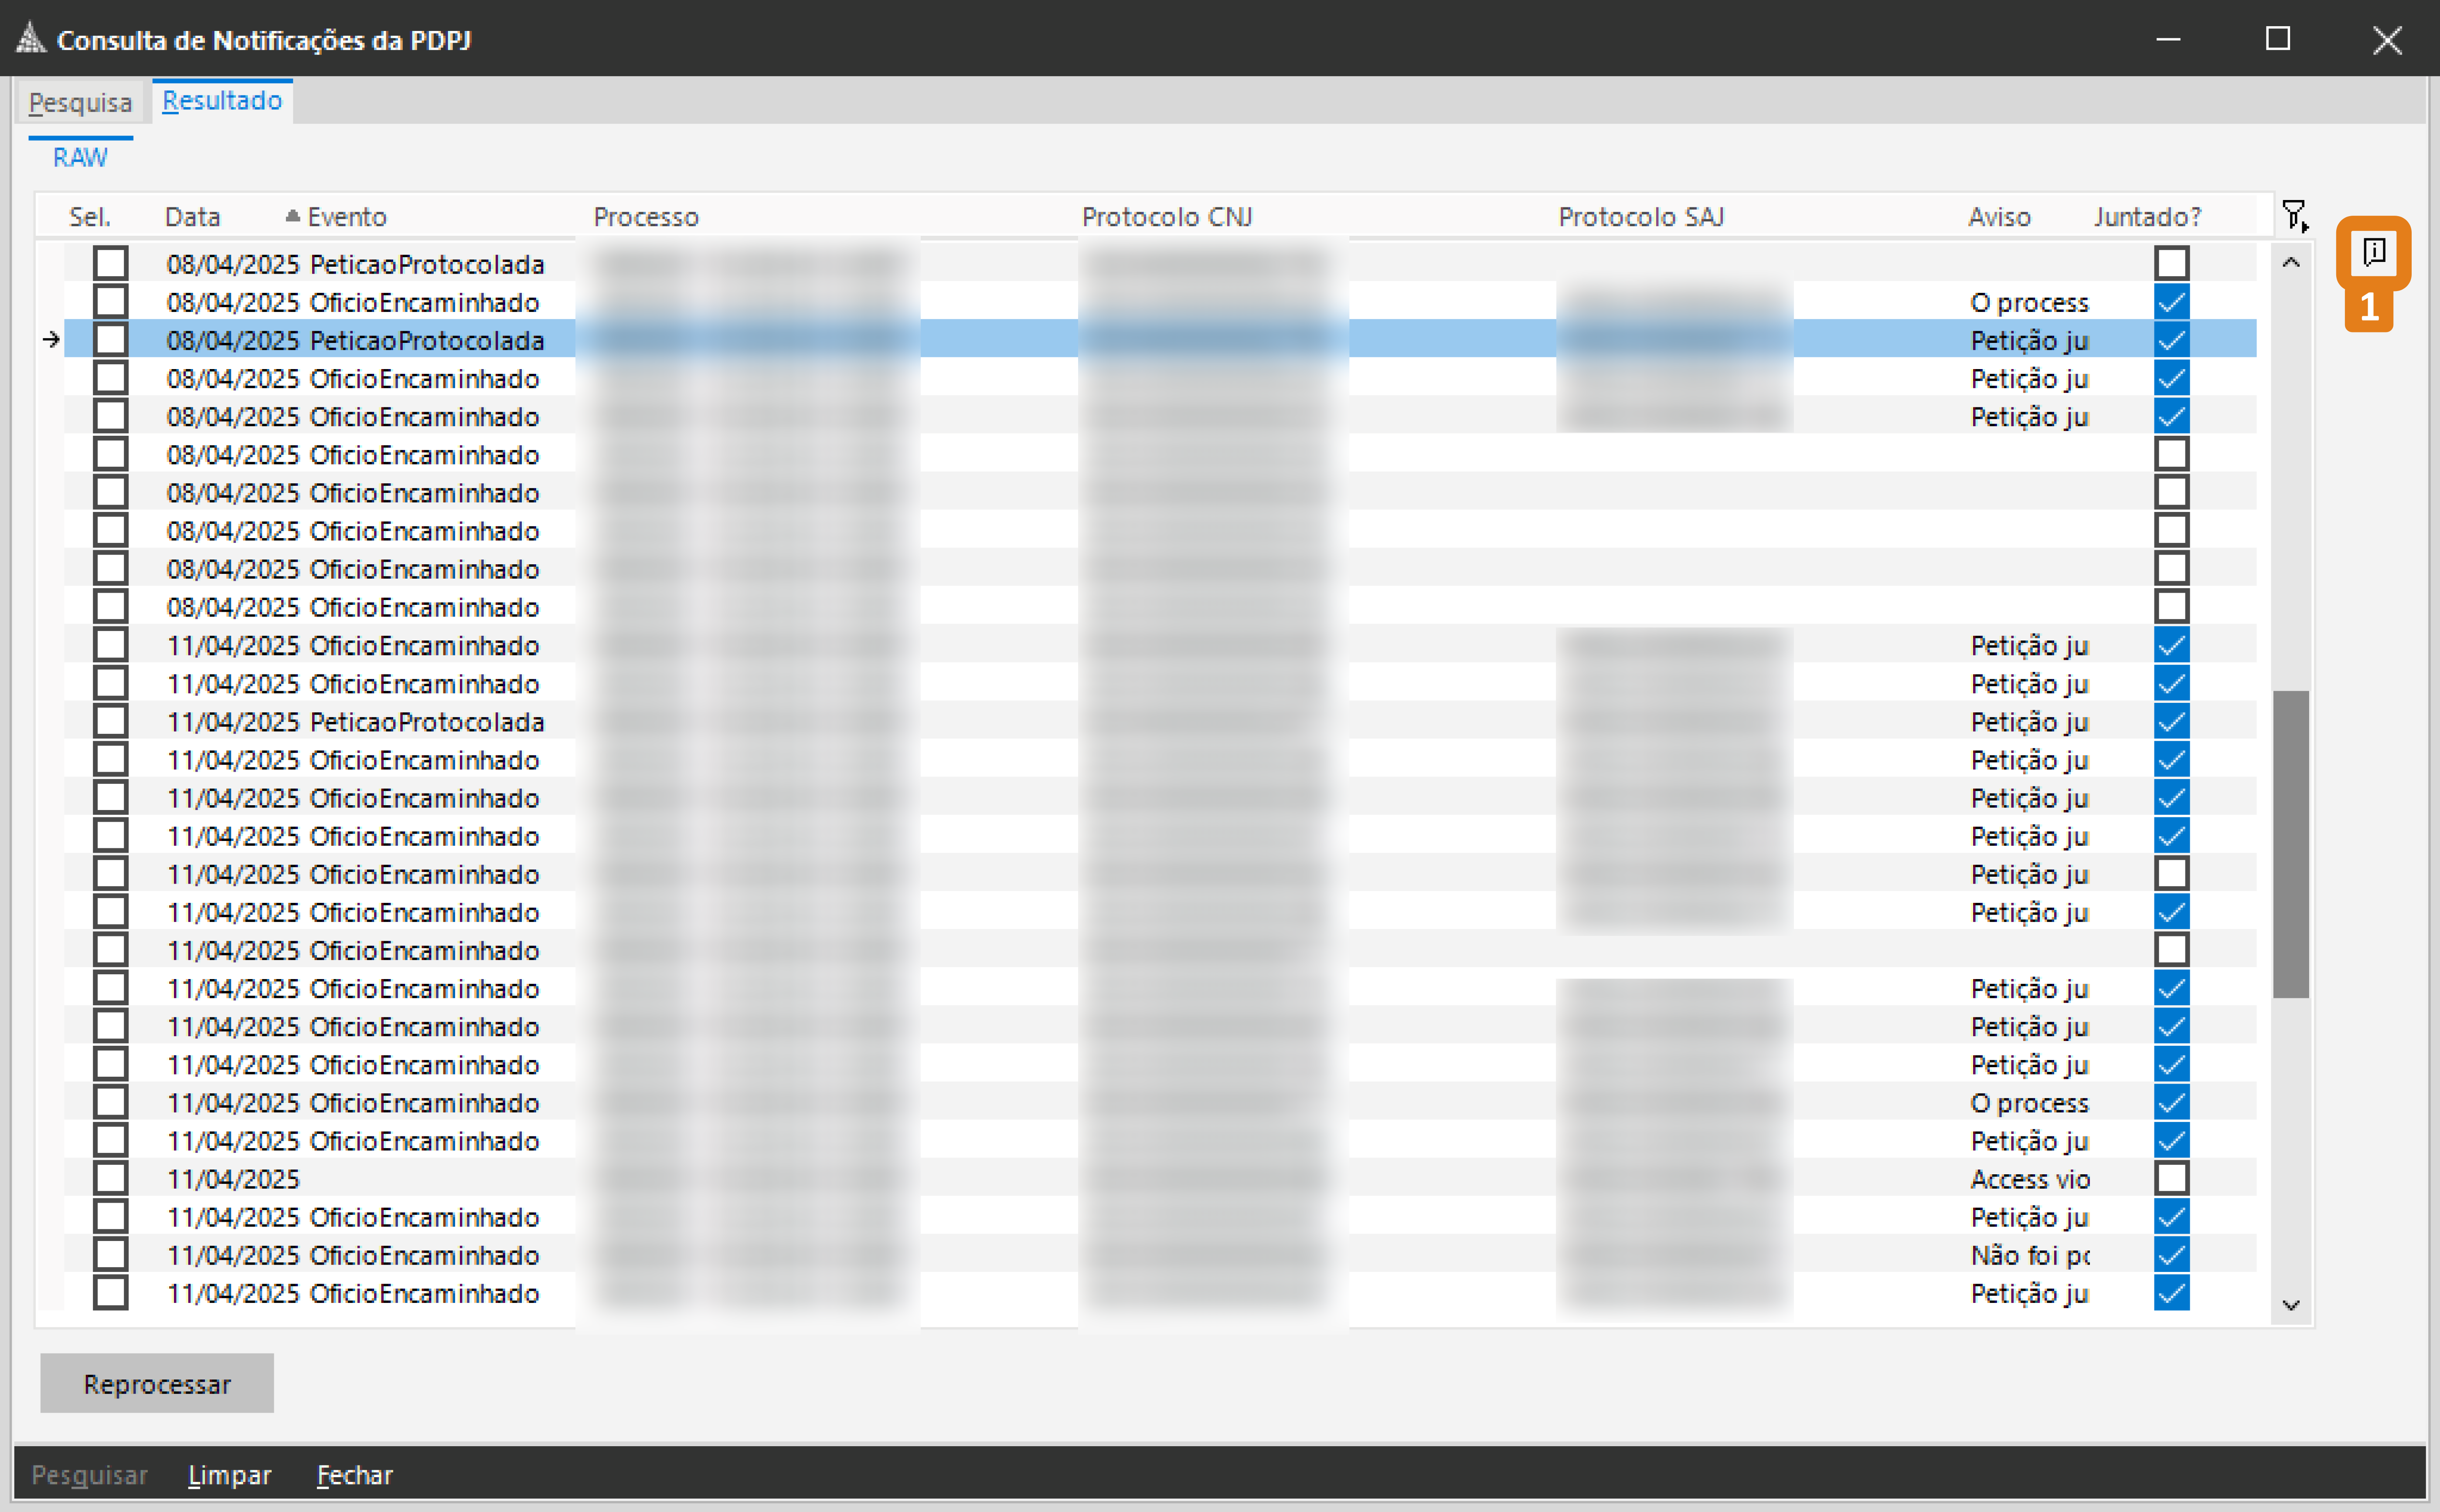Click O process in the 08/04/2025 row
Viewport: 2440px width, 1512px height.
pos(2030,302)
